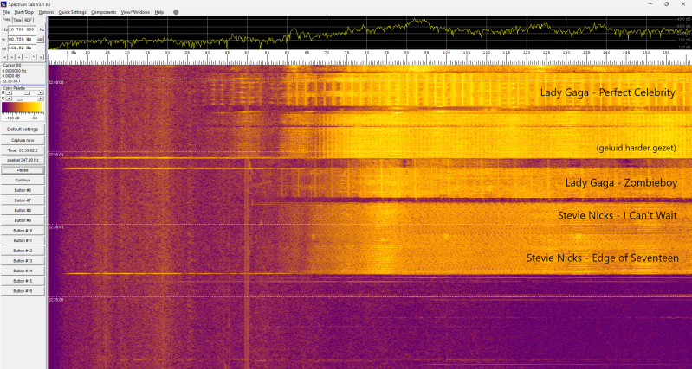Click the '-' zoom-out frequency button

click(26, 57)
